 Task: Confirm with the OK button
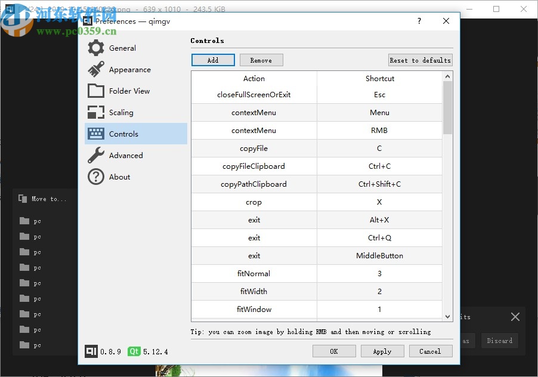(x=334, y=351)
